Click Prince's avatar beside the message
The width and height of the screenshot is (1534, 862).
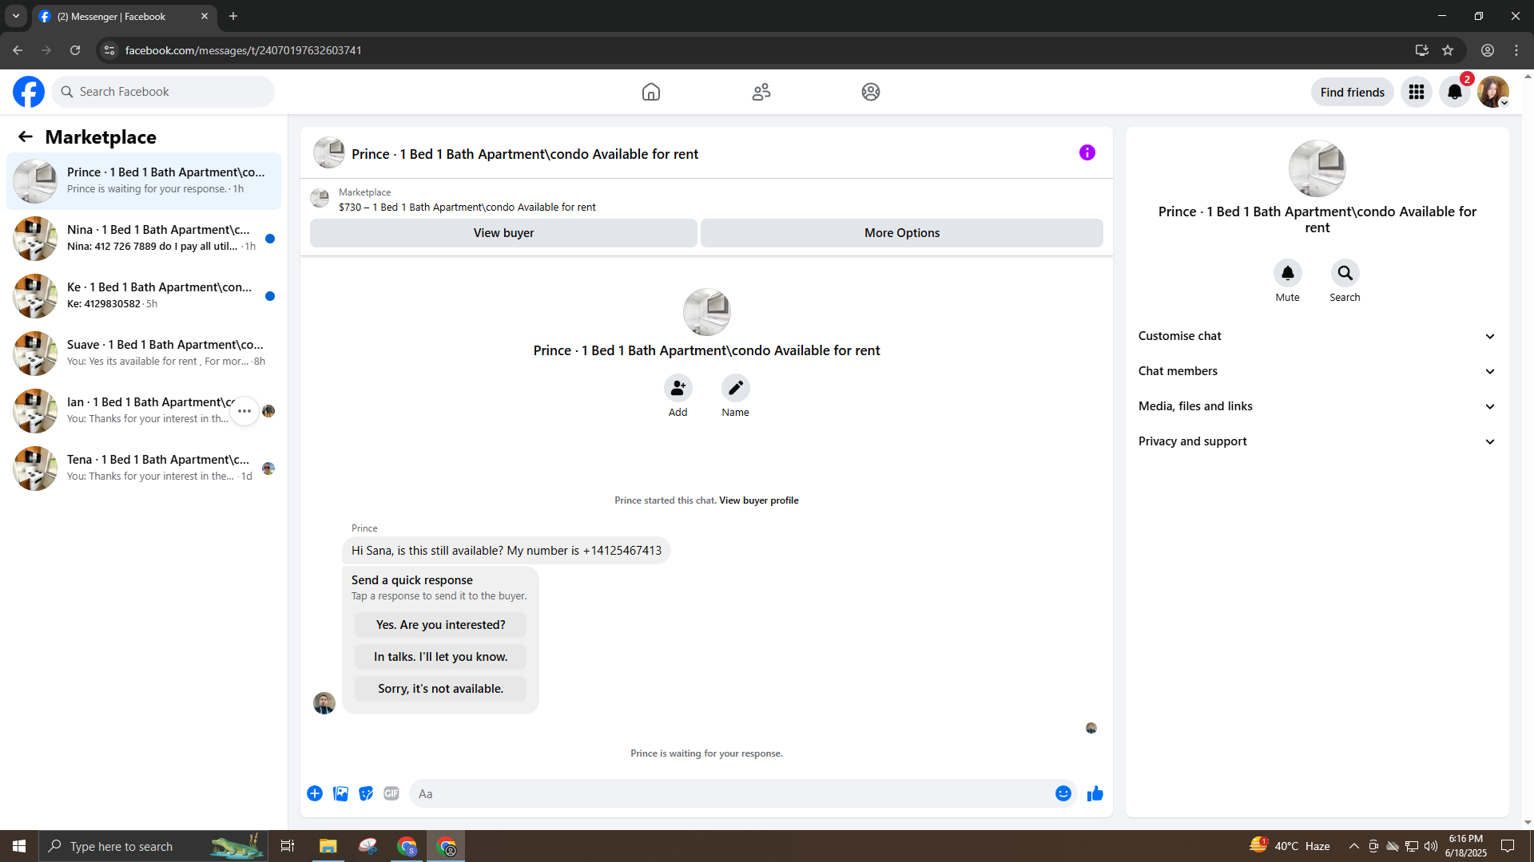(x=324, y=703)
